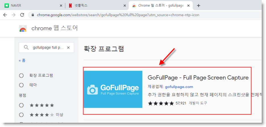Close the NAVER tab
Image resolution: width=266 pixels, height=127 pixels.
[x=61, y=6]
